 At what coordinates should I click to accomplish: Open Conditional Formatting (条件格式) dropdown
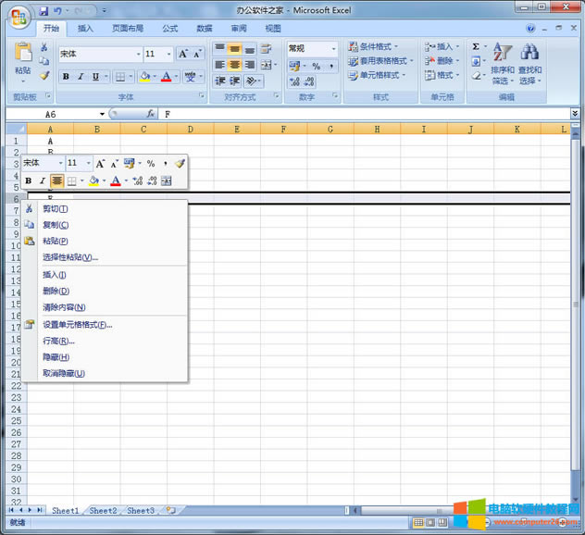click(x=373, y=46)
